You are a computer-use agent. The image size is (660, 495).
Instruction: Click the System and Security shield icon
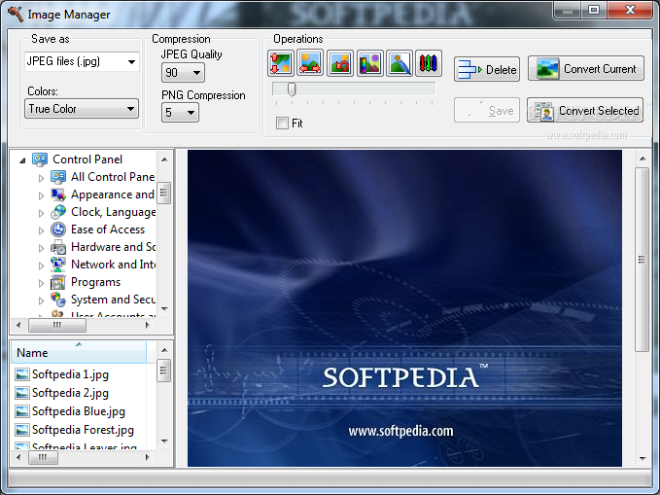click(58, 300)
